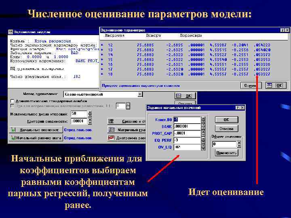This screenshot has width=291, height=218.
Task: Focus the Конст.B0 input field
Action: (x=187, y=119)
